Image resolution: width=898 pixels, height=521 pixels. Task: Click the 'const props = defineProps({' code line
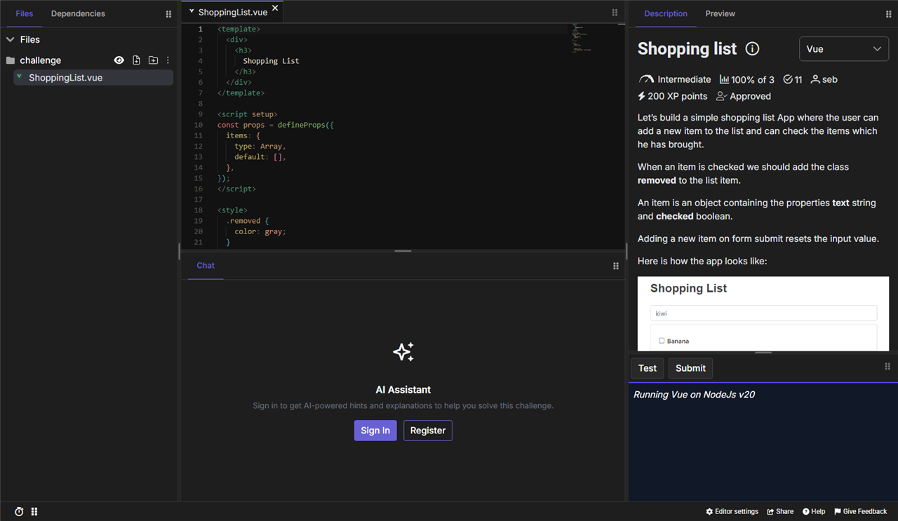pos(276,125)
